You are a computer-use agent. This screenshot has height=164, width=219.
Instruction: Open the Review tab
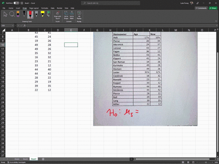point(59,8)
